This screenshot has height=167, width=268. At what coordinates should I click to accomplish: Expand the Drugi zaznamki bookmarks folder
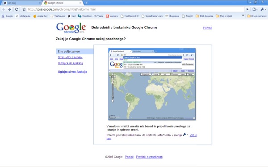point(257,16)
